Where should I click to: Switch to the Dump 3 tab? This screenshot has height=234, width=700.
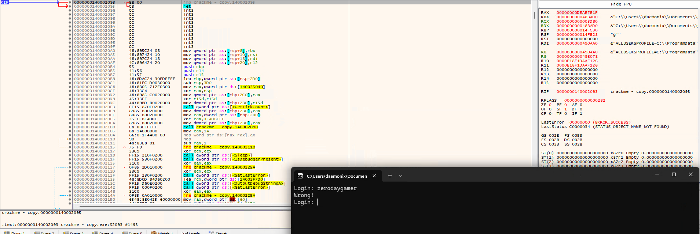click(73, 233)
